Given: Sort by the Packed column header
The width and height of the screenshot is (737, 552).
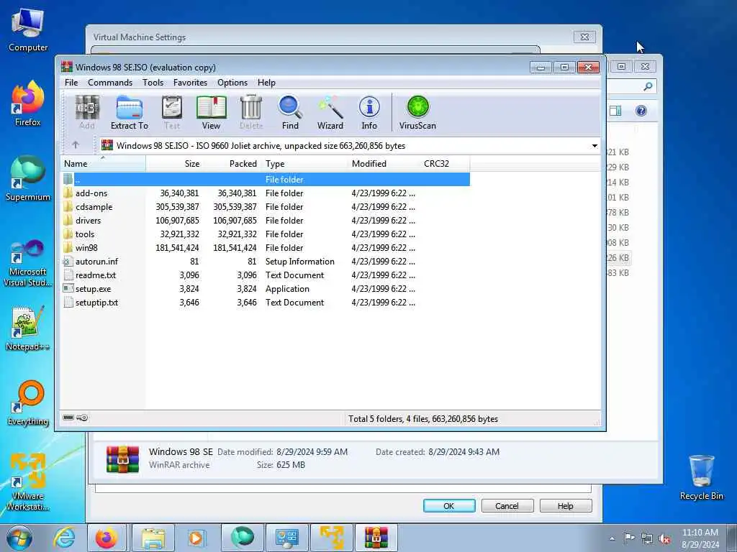Looking at the screenshot, I should pyautogui.click(x=232, y=163).
